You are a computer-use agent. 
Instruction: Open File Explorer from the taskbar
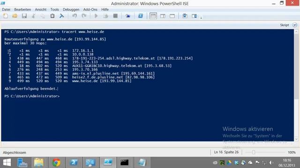click(x=39, y=162)
